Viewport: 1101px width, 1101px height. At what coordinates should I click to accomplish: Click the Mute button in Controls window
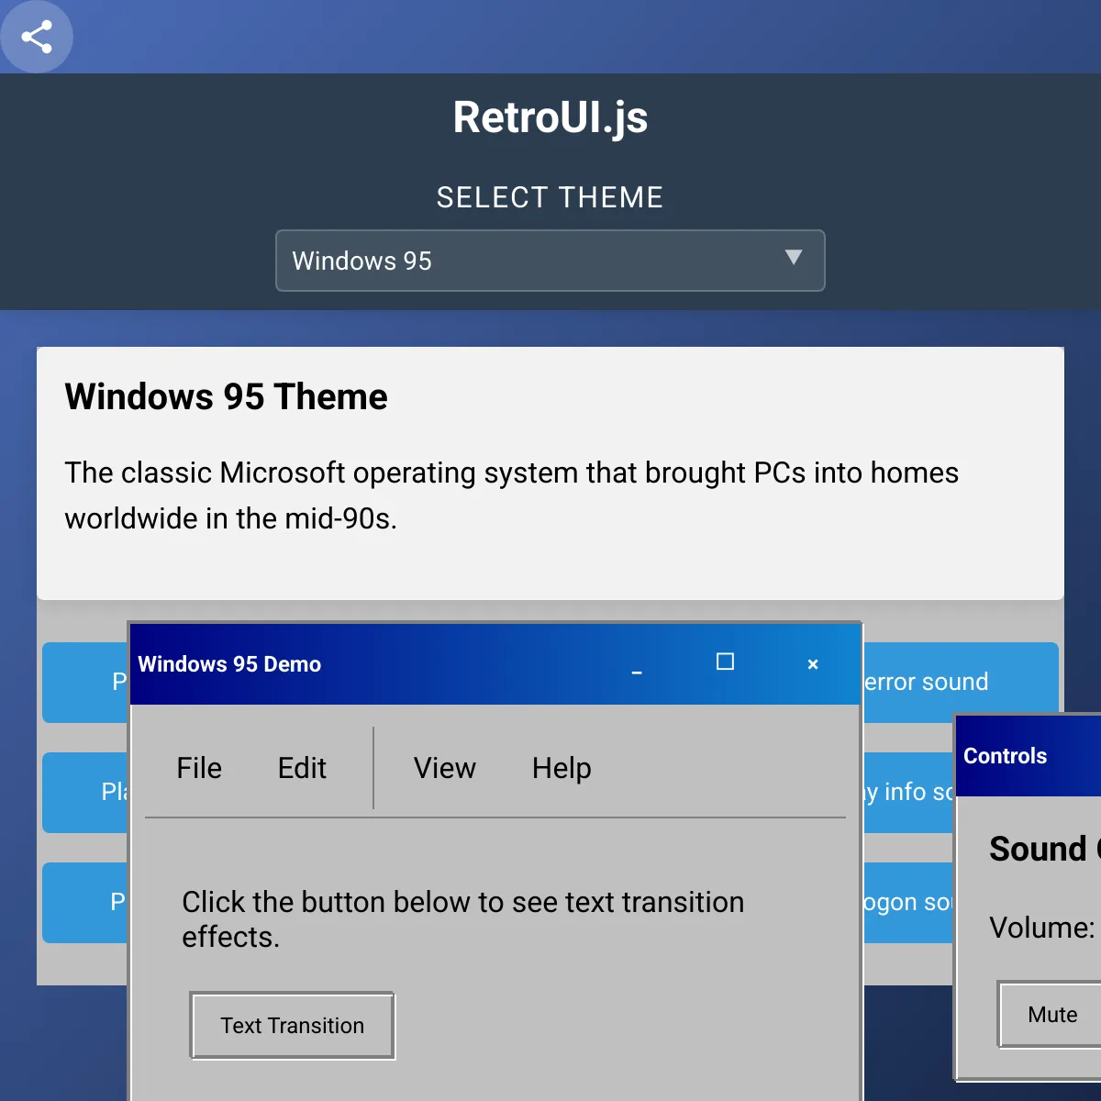click(1051, 1015)
